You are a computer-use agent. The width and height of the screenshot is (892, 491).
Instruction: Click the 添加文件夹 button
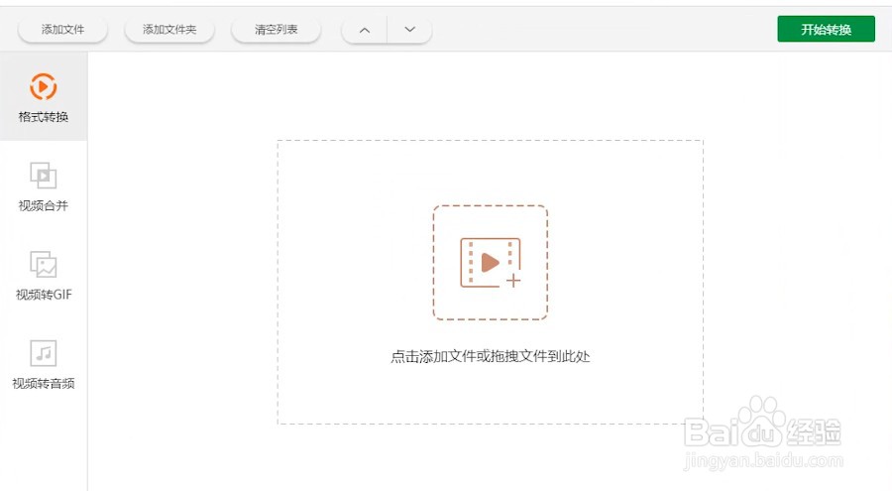[x=169, y=30]
